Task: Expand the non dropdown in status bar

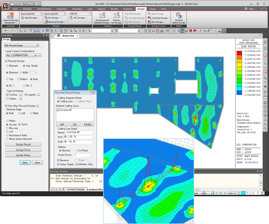Action: [234, 193]
